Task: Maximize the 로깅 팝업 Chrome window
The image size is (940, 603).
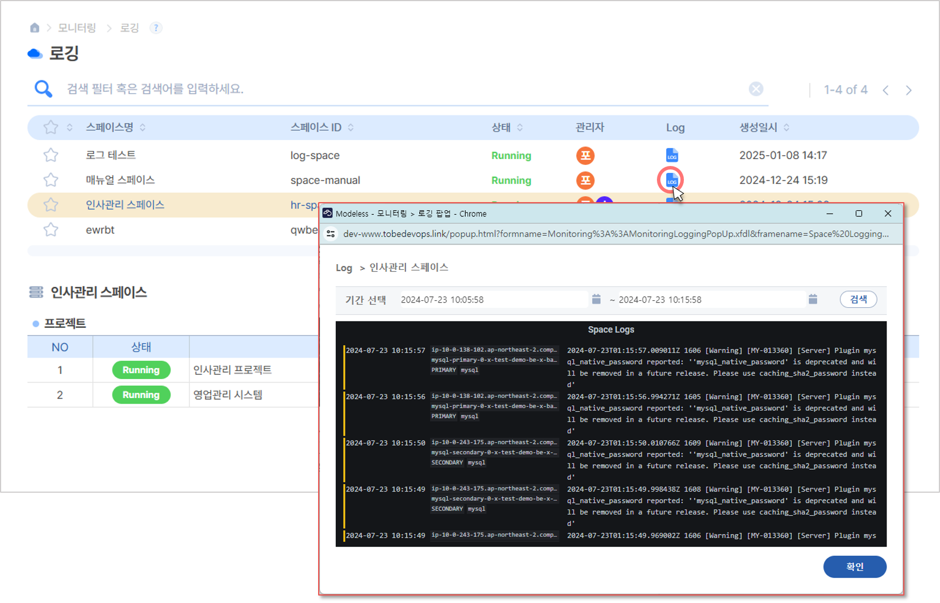Action: point(858,213)
